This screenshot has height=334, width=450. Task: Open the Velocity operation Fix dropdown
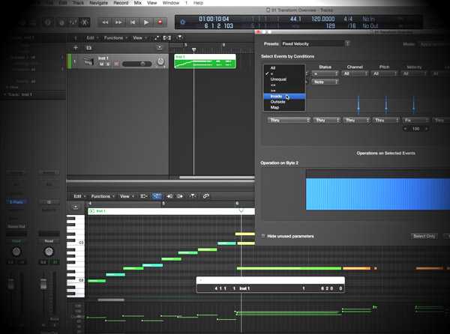pos(415,121)
